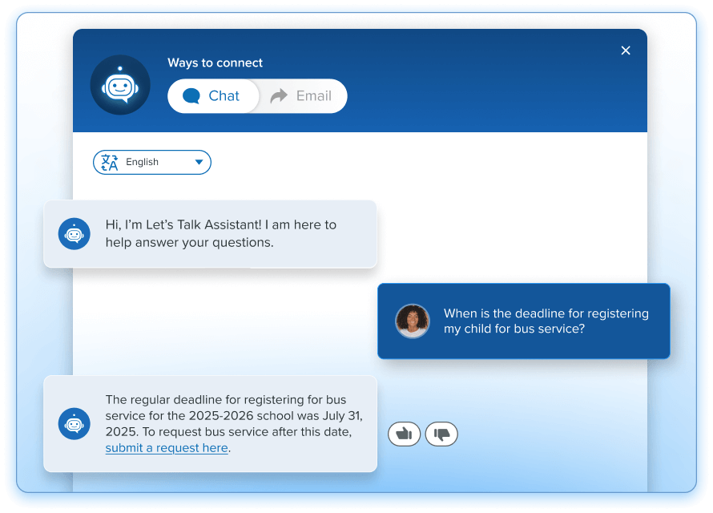
Task: Click the user profile photo avatar
Action: [413, 321]
